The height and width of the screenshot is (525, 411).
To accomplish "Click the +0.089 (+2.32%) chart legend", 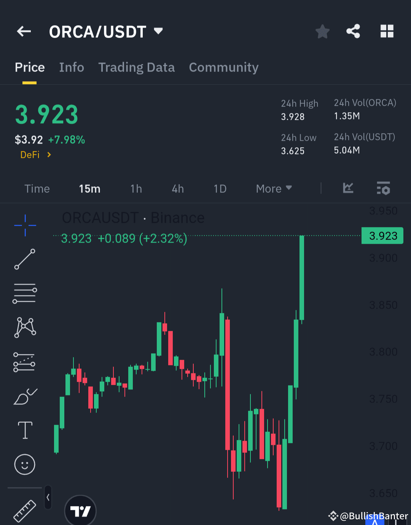I will (143, 238).
